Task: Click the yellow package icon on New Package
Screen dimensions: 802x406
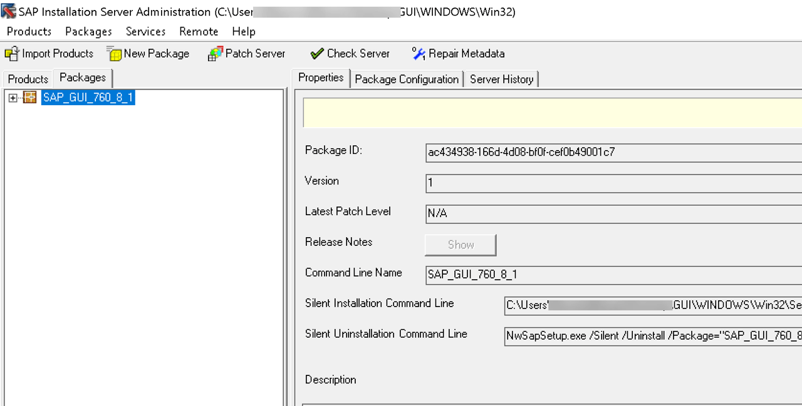Action: (x=114, y=54)
